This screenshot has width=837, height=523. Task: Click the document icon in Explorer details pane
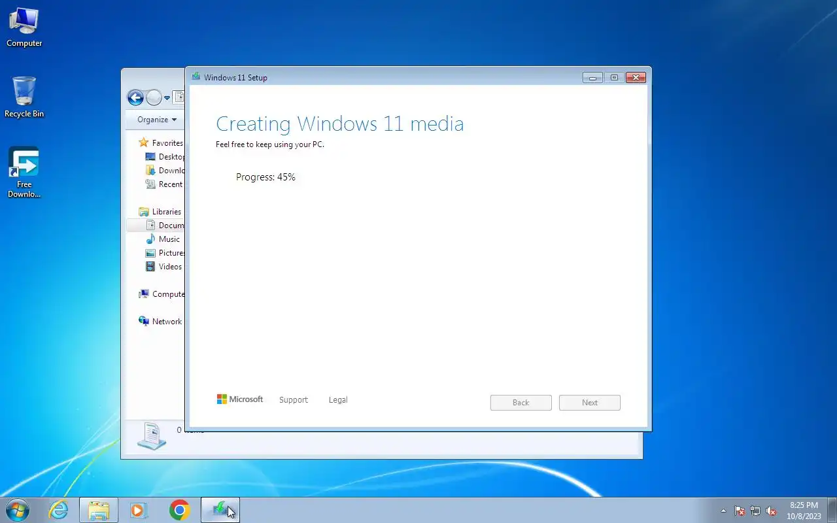point(152,436)
